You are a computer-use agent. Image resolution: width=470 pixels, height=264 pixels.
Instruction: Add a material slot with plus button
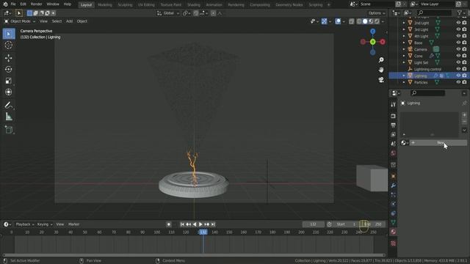(x=464, y=115)
